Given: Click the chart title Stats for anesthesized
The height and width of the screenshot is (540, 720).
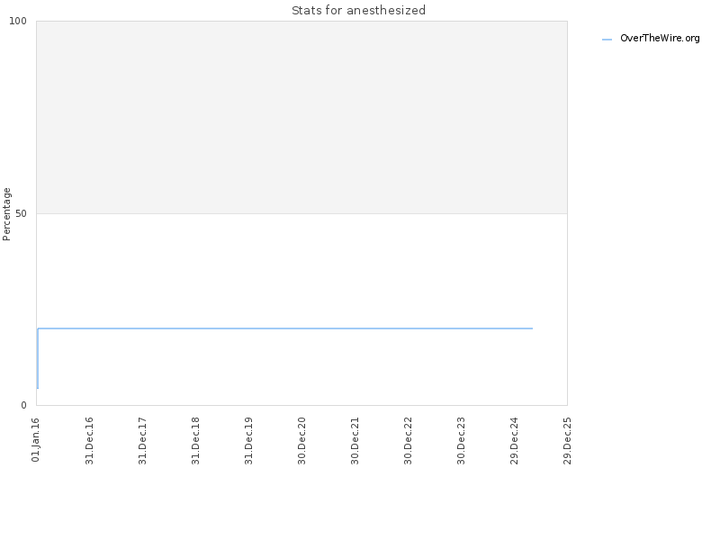Looking at the screenshot, I should pyautogui.click(x=358, y=10).
